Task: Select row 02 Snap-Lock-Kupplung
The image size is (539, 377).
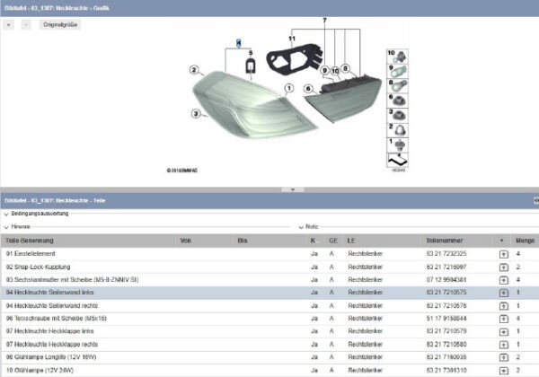Action: 269,267
